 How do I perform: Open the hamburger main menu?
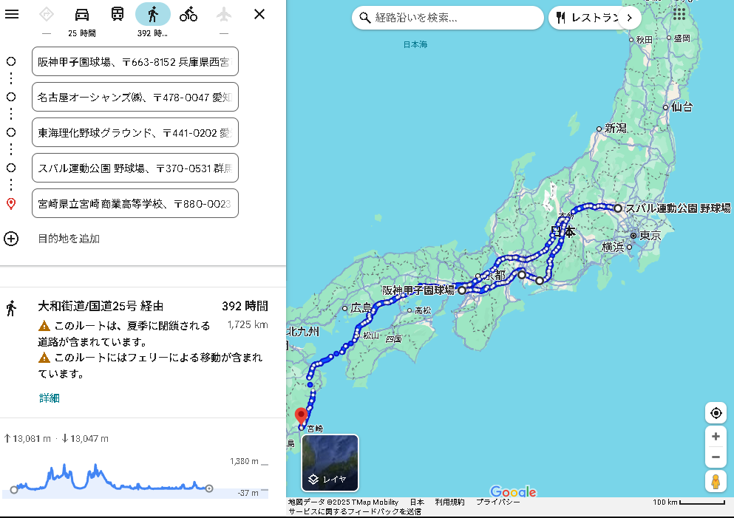tap(12, 14)
